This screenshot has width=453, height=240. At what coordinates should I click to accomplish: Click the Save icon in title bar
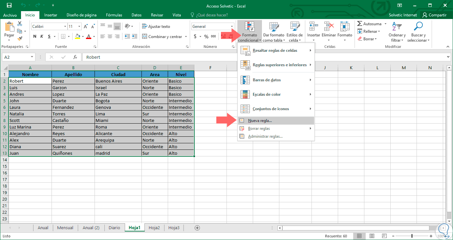(9, 6)
